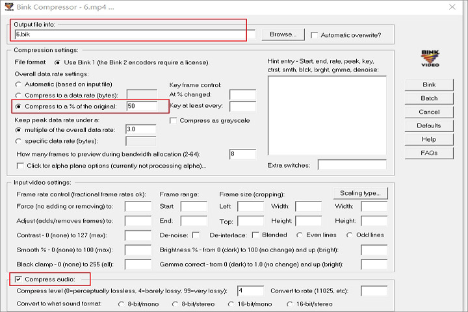Screen dimensions: 468x312
Task: Click the data rate bytes input field
Action: click(142, 94)
